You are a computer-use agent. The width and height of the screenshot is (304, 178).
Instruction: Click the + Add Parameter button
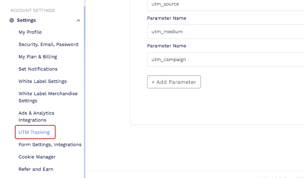[174, 82]
